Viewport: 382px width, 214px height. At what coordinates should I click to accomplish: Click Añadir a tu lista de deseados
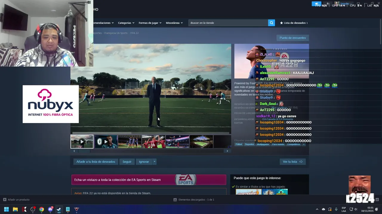[x=95, y=162]
